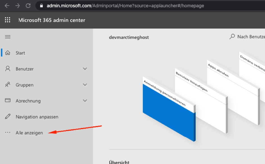This screenshot has width=265, height=164.
Task: Open the app launcher waffle icon
Action: point(7,20)
